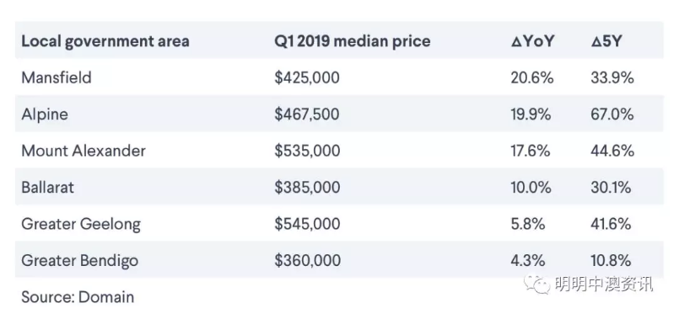The height and width of the screenshot is (319, 674).
Task: Click the 10.8% Bendigo five-year value
Action: pos(611,260)
